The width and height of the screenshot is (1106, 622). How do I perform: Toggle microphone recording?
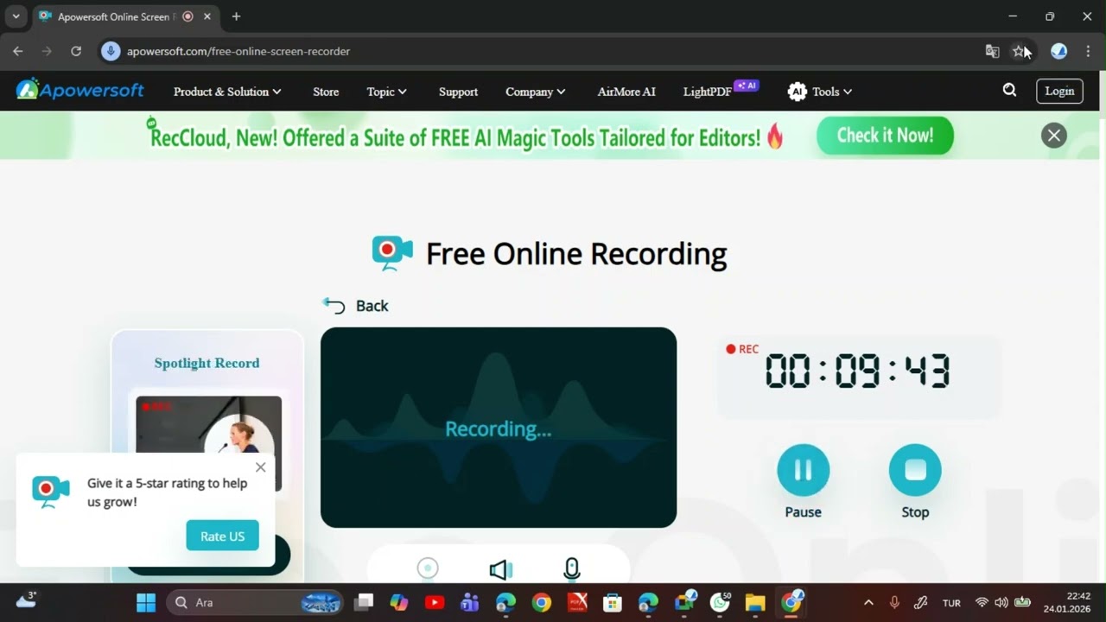point(571,568)
